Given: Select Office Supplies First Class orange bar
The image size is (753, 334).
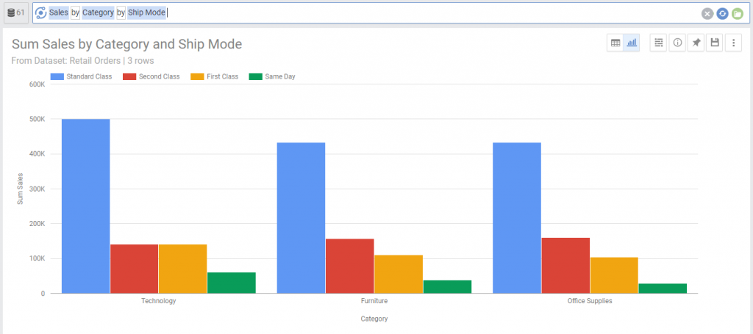Looking at the screenshot, I should point(614,275).
